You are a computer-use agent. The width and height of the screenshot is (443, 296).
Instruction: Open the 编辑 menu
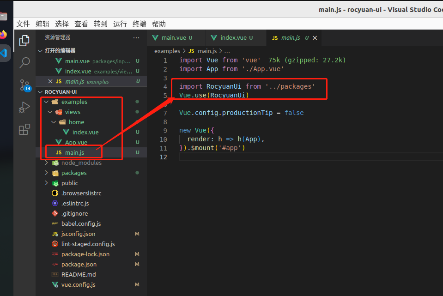[x=42, y=24]
